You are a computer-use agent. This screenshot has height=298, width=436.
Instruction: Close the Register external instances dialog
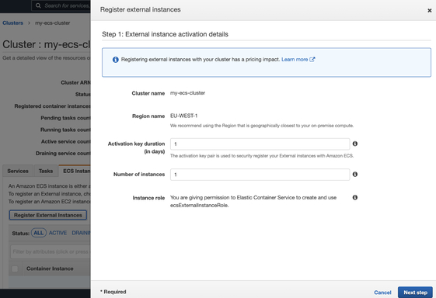(x=429, y=11)
